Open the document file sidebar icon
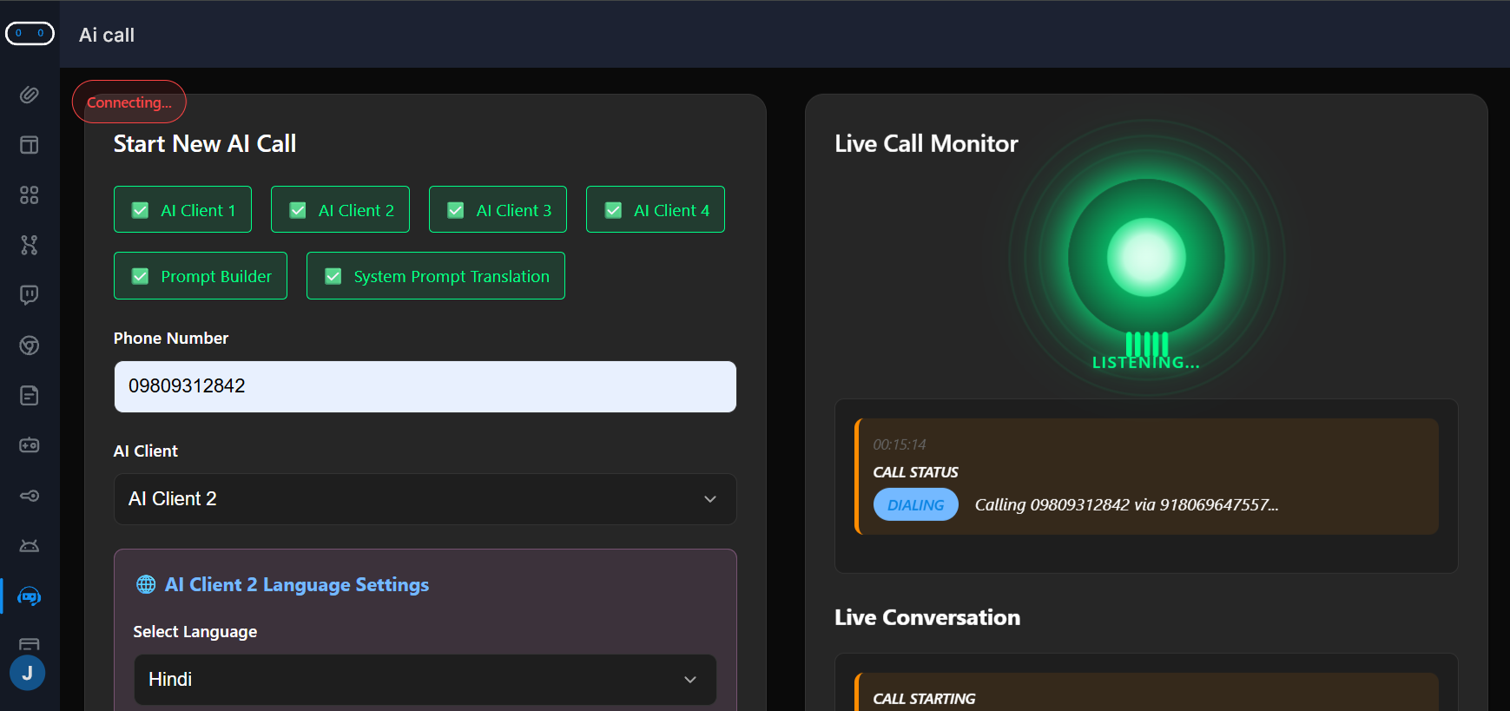The image size is (1510, 711). [30, 396]
